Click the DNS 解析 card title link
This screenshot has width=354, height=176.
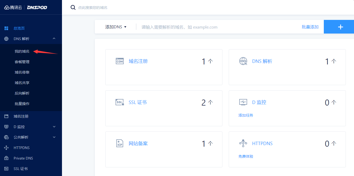pyautogui.click(x=262, y=61)
